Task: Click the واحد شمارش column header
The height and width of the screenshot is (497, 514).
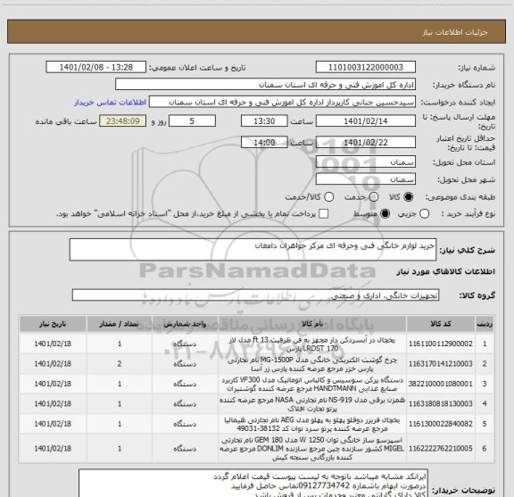Action: pyautogui.click(x=185, y=324)
